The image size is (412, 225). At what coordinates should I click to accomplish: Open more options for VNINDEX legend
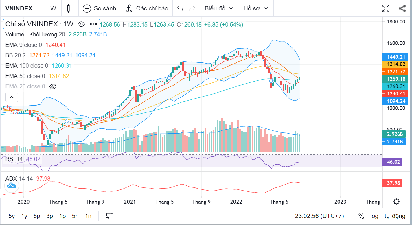(x=93, y=24)
